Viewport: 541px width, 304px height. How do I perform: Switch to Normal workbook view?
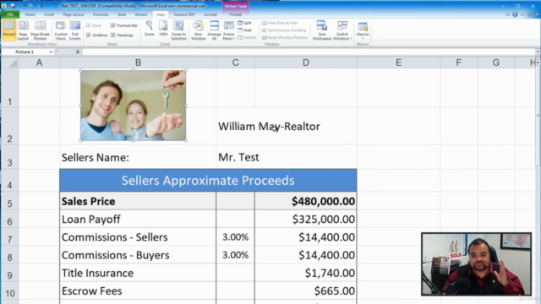(x=9, y=30)
